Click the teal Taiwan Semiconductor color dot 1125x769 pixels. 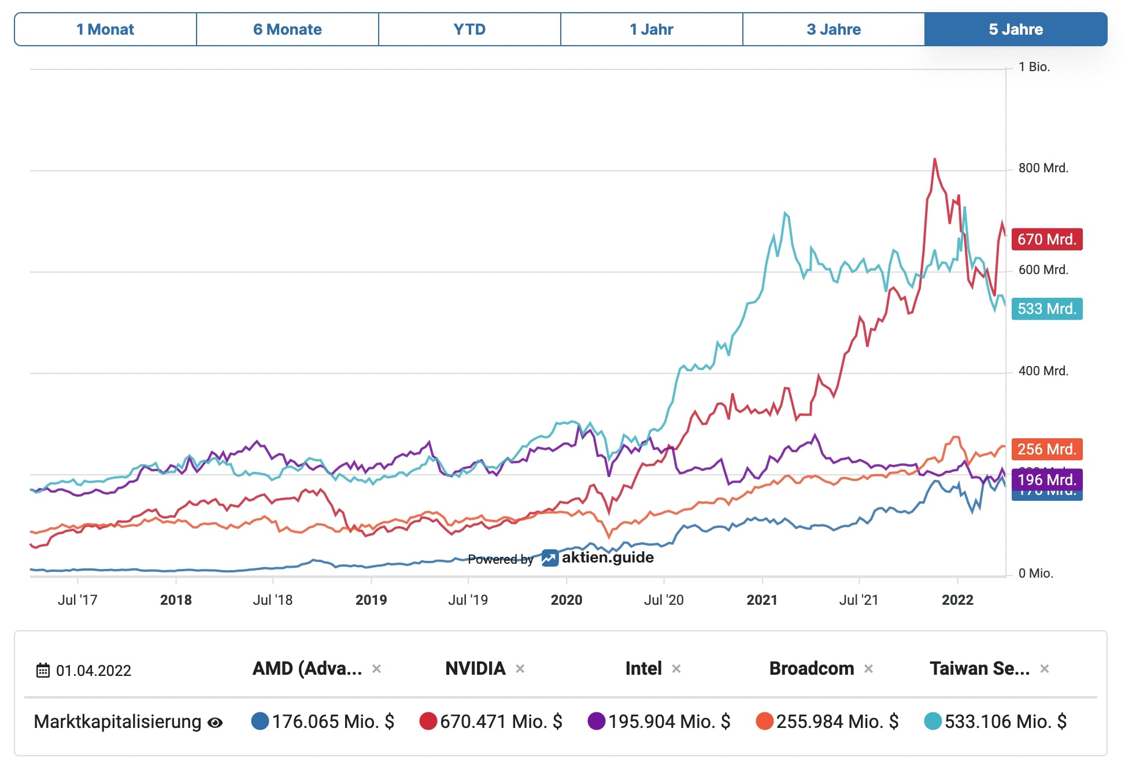pos(932,721)
